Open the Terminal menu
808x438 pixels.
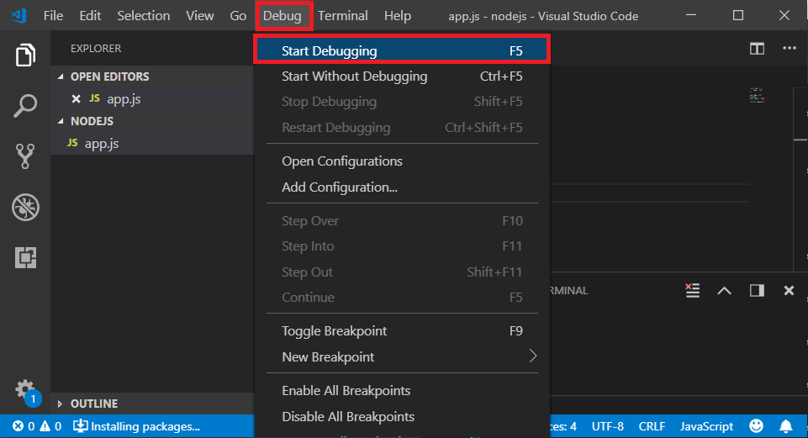pyautogui.click(x=343, y=16)
